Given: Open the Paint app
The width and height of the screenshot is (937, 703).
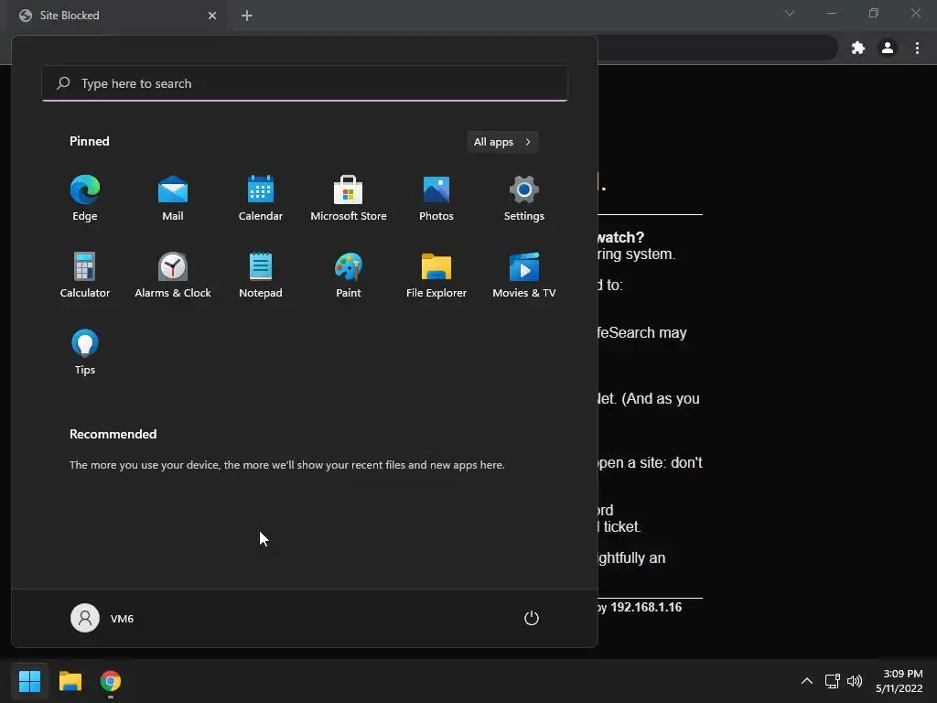Looking at the screenshot, I should tap(349, 275).
